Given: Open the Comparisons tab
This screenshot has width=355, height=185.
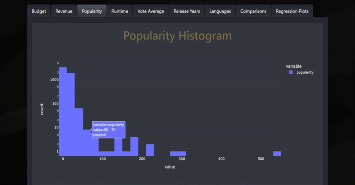Looking at the screenshot, I should (x=253, y=11).
